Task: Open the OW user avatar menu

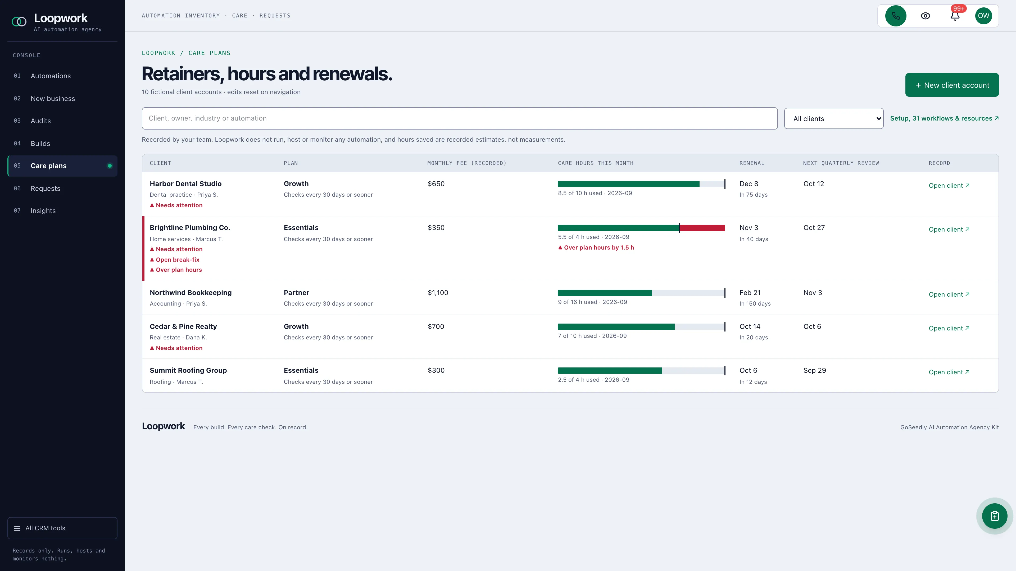Action: coord(984,16)
